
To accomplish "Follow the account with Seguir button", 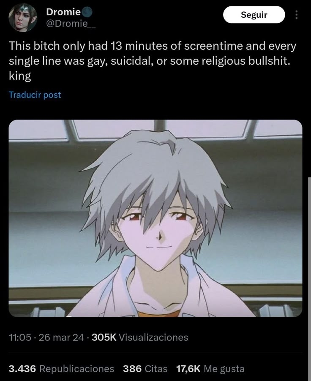I will tap(254, 15).
